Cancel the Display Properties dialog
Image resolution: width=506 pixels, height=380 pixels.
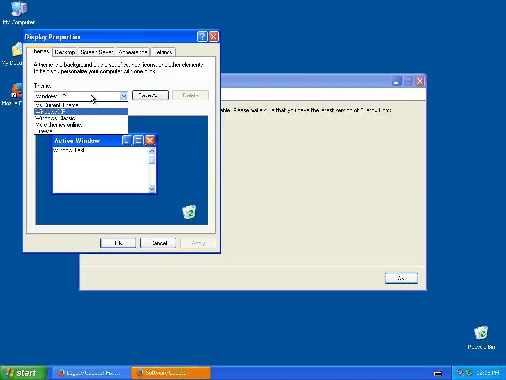coord(158,243)
